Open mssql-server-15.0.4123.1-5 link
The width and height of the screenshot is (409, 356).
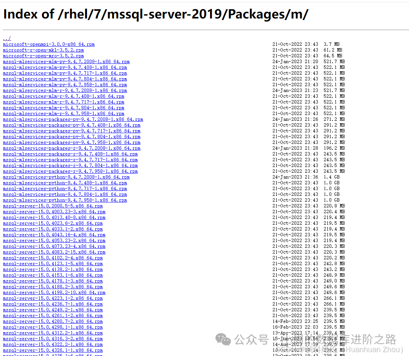53,264
